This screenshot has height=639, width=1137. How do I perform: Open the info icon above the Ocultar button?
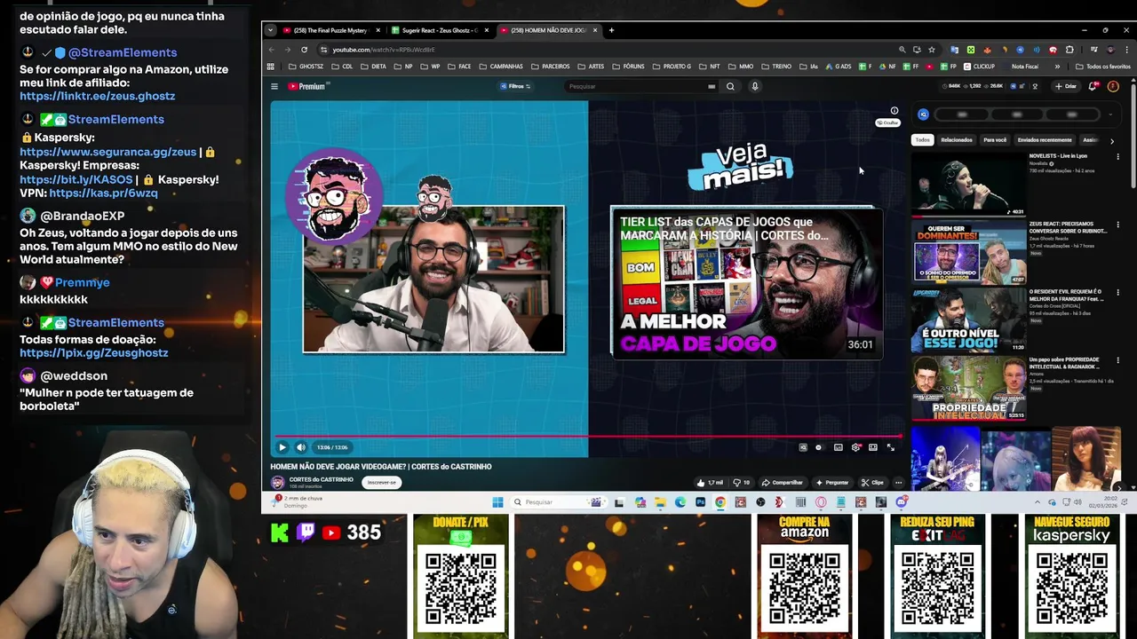(894, 111)
